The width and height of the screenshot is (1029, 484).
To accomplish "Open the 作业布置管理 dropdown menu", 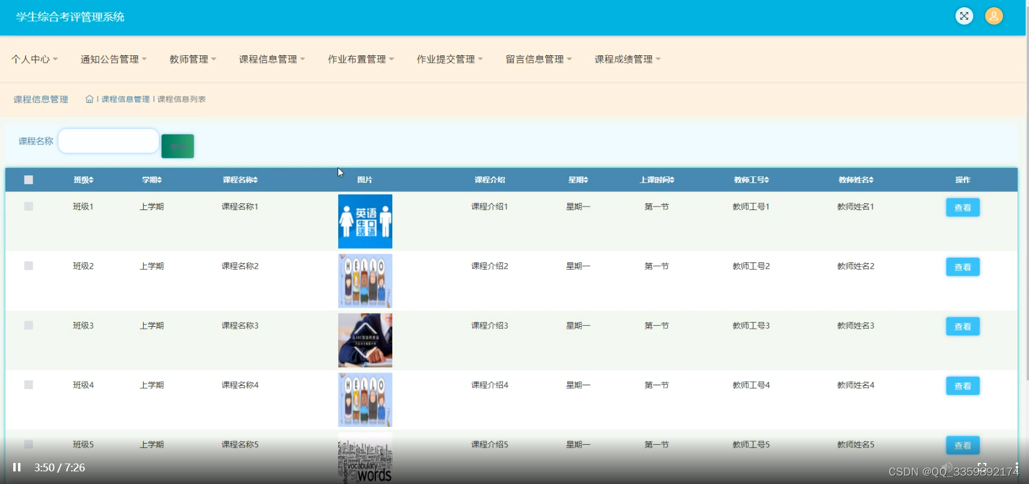I will 361,59.
